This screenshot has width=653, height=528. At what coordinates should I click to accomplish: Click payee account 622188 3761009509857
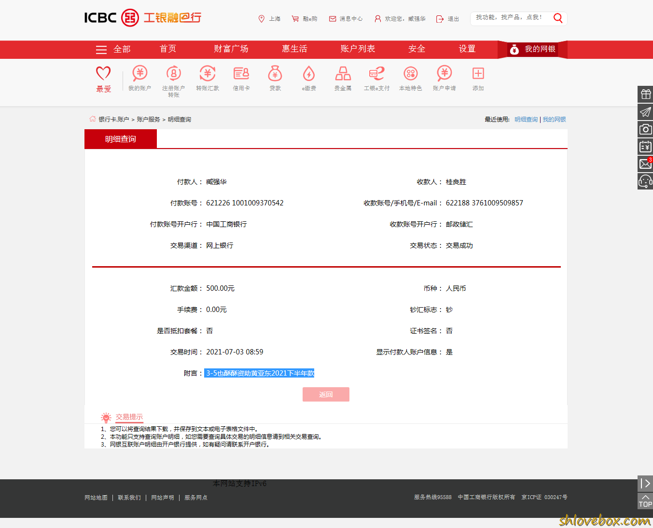pyautogui.click(x=485, y=203)
